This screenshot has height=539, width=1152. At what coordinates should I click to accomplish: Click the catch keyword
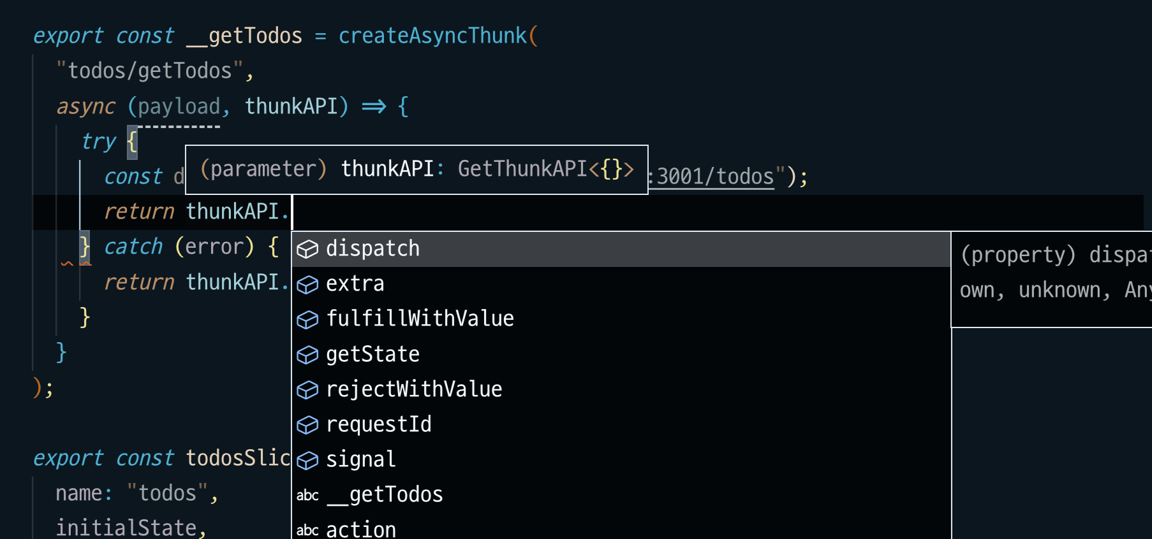pyautogui.click(x=133, y=247)
